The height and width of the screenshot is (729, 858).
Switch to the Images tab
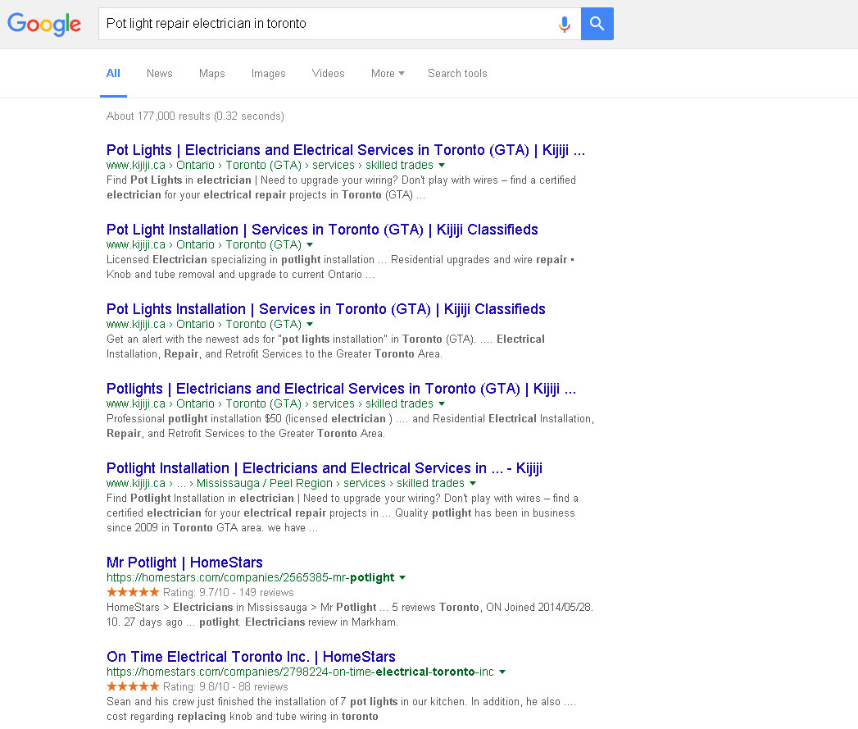pyautogui.click(x=268, y=74)
